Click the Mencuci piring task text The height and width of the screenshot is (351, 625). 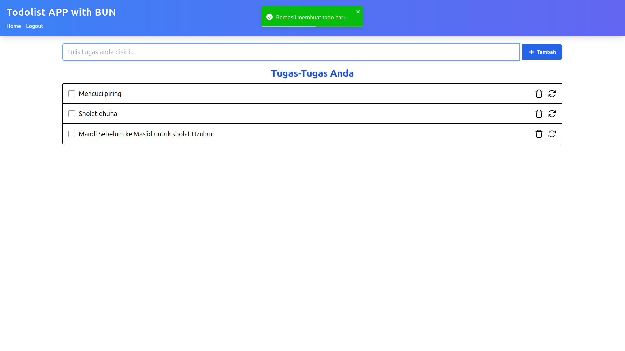(100, 94)
